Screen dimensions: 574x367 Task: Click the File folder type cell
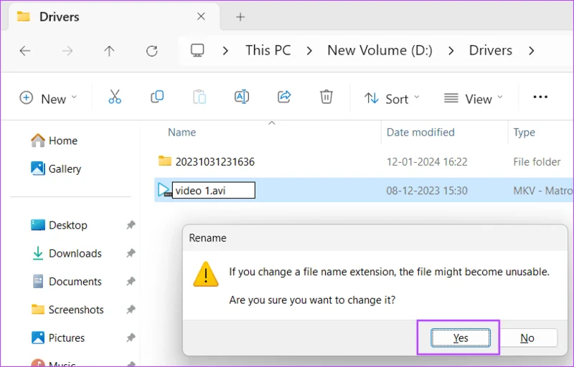(x=537, y=161)
